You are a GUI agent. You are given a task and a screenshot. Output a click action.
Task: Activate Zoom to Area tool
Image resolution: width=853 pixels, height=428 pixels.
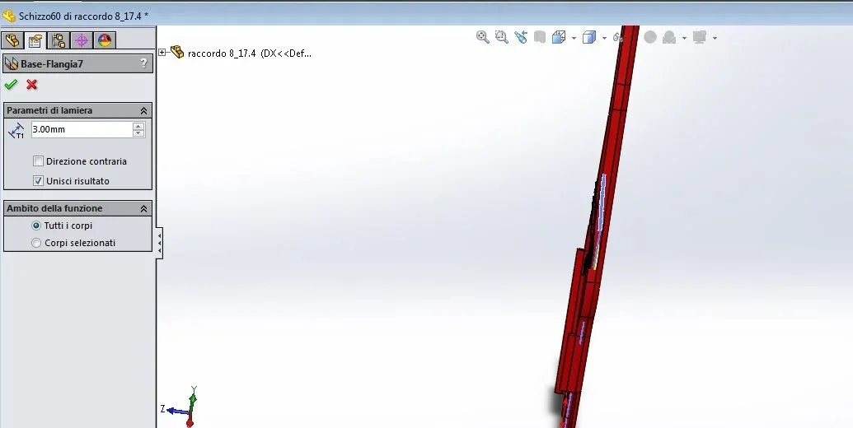point(502,37)
